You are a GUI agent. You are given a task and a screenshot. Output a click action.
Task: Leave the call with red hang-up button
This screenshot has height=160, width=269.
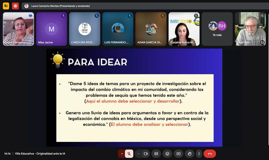tap(209, 154)
